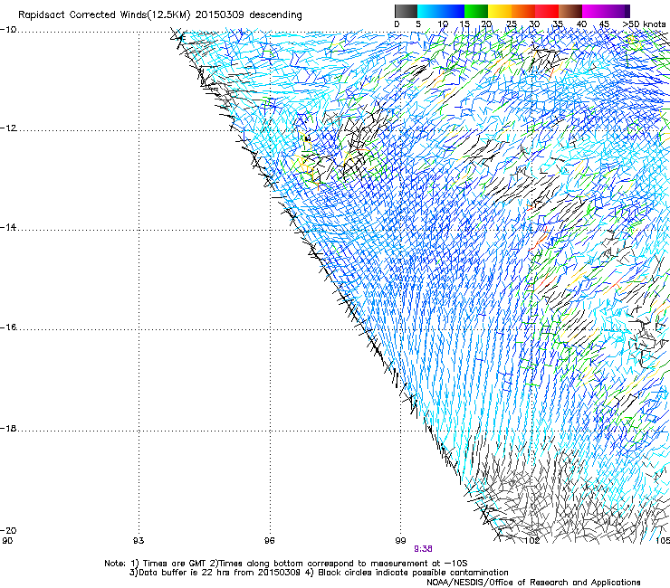The image size is (670, 588).
Task: Click the '20150309 descending' part of the title
Action: point(249,15)
